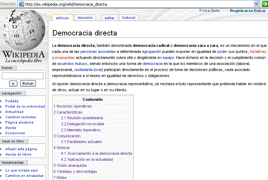Click the Probar Beta link
Viewport: 268px width, 180px height.
[x=209, y=11]
